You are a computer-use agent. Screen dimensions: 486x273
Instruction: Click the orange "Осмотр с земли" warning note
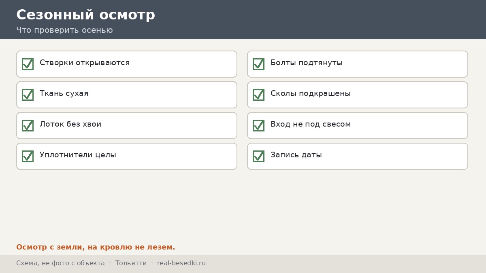coord(96,247)
